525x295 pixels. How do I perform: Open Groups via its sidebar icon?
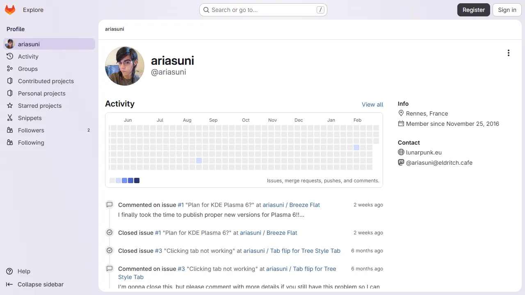9,68
